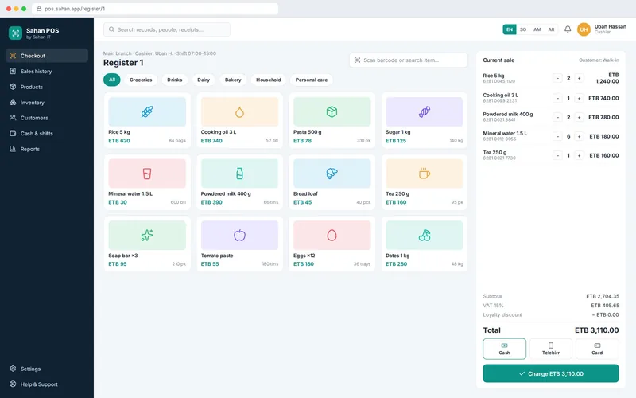The height and width of the screenshot is (398, 636).
Task: Filter products by Personal care
Action: [x=312, y=80]
